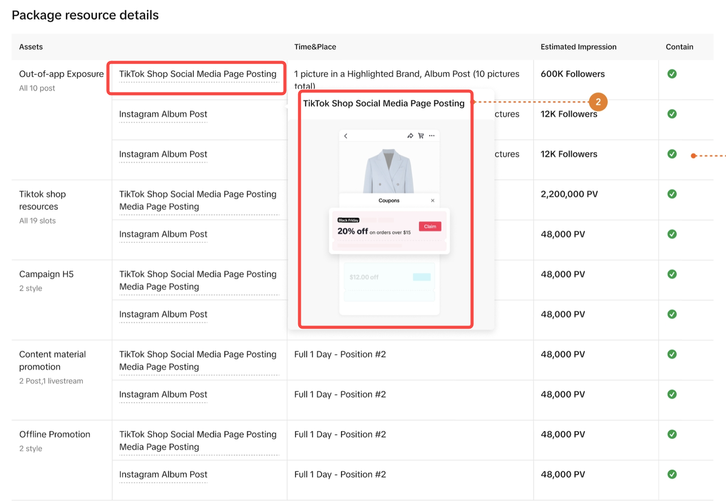Click green checkmark in 600K Followers row
Viewport: 726px width, 502px height.
[672, 74]
